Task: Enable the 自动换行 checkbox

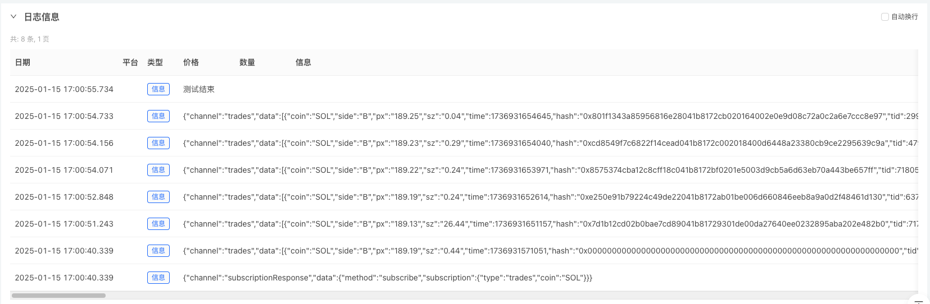Action: tap(885, 17)
